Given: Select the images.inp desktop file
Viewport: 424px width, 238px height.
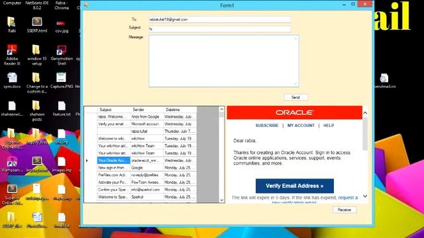Looking at the screenshot, I should [62, 164].
